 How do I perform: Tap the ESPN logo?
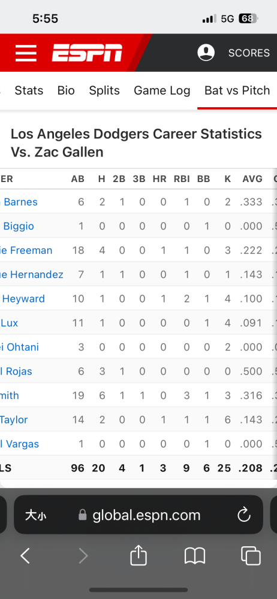(87, 53)
